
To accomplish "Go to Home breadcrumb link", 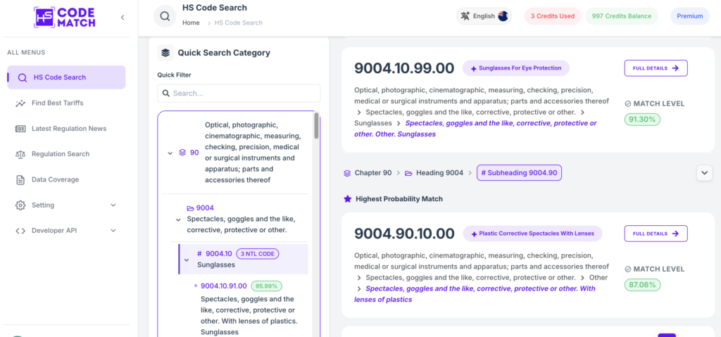I will (191, 23).
